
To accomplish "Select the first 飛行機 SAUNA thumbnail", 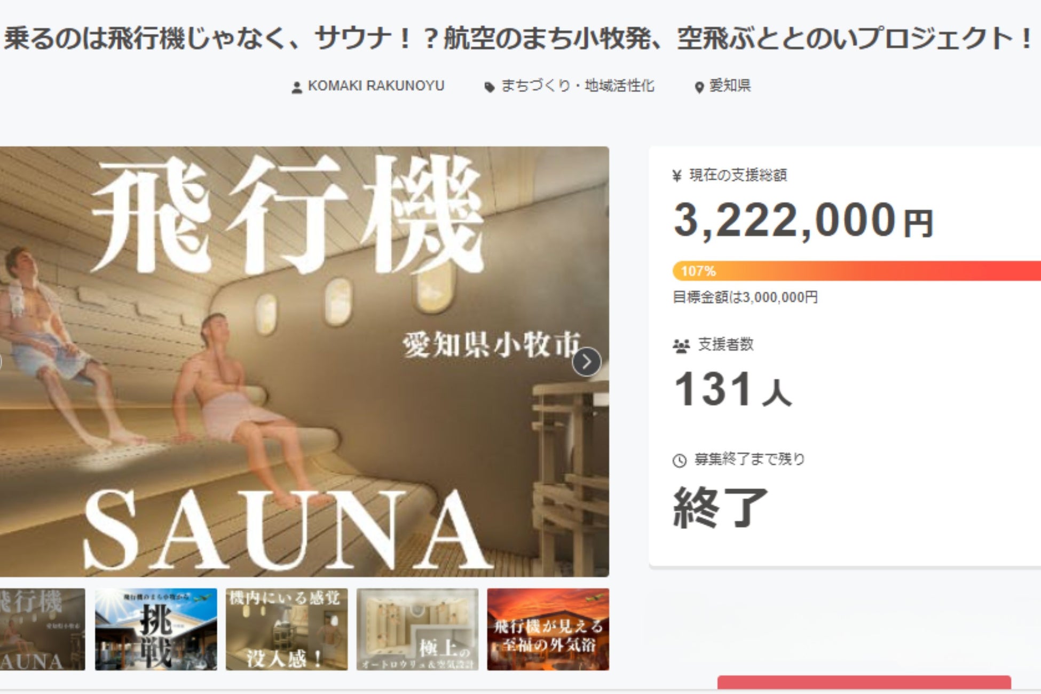I will (x=42, y=629).
